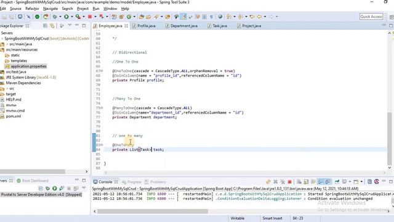Viewport: 394px width, 222px height.
Task: Click Remove All Terminated Launches in Console
Action: point(283,182)
